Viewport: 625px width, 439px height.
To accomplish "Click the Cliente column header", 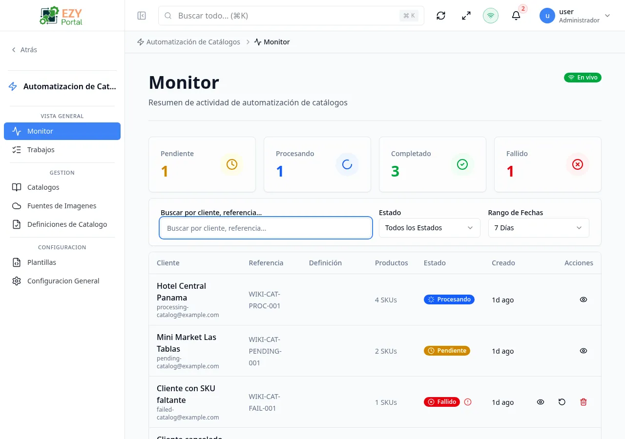I will (168, 263).
